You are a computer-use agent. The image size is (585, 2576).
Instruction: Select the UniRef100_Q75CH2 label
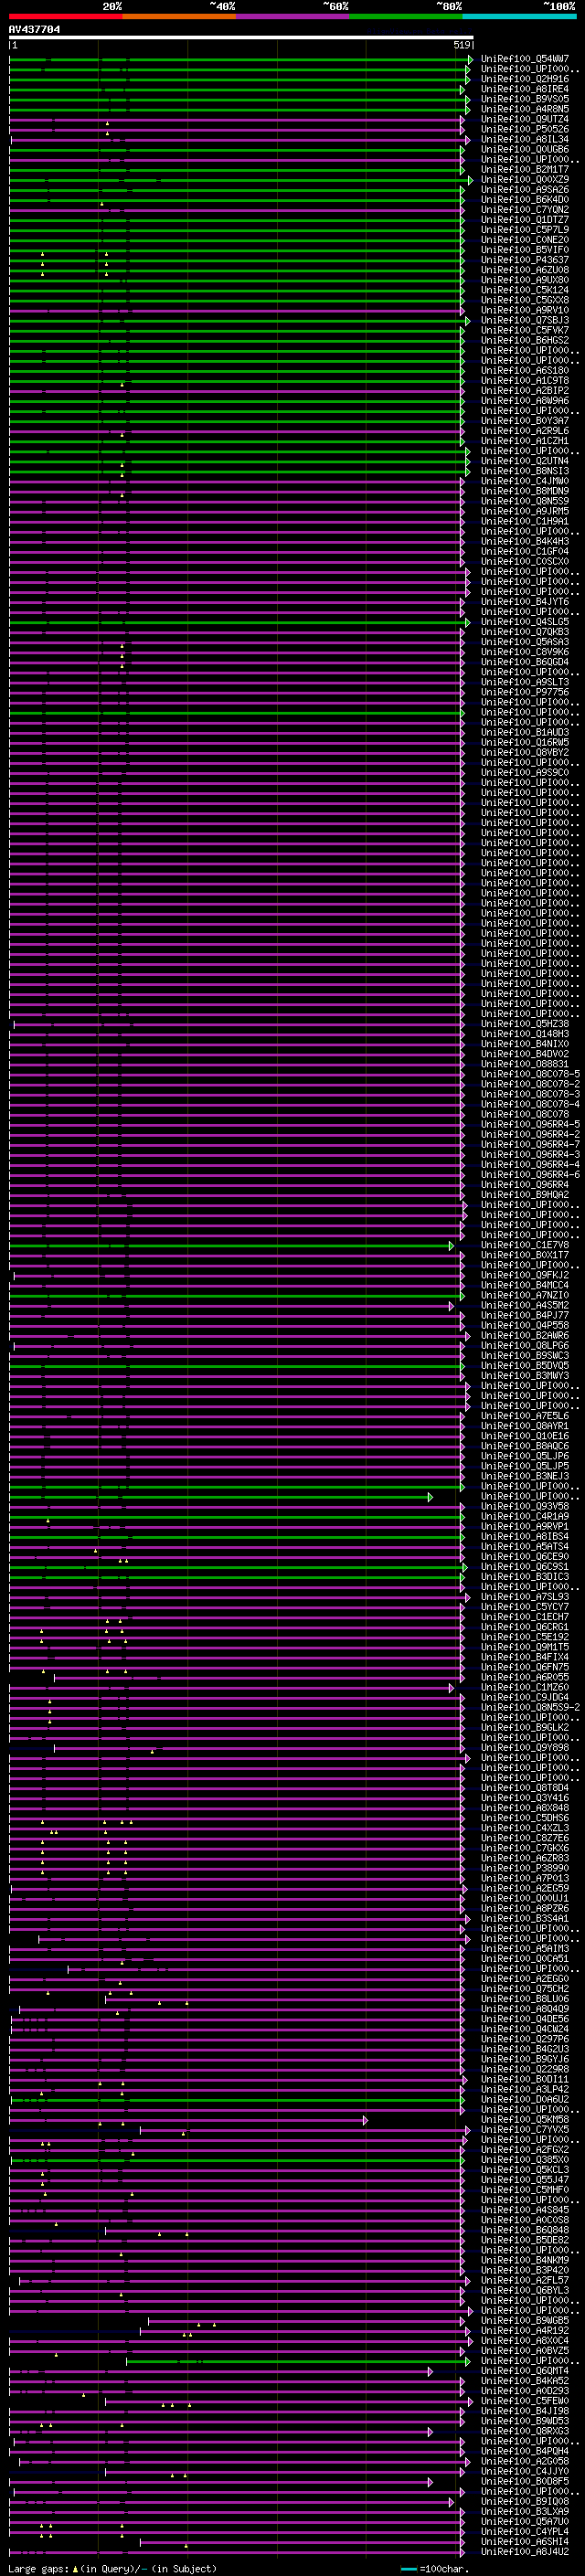[524, 1989]
